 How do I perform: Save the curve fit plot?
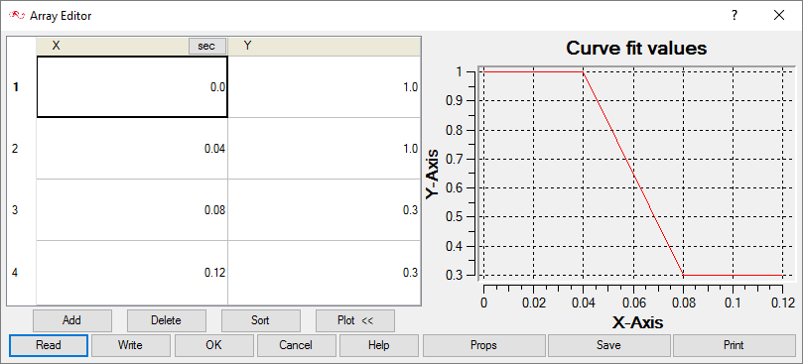point(608,345)
